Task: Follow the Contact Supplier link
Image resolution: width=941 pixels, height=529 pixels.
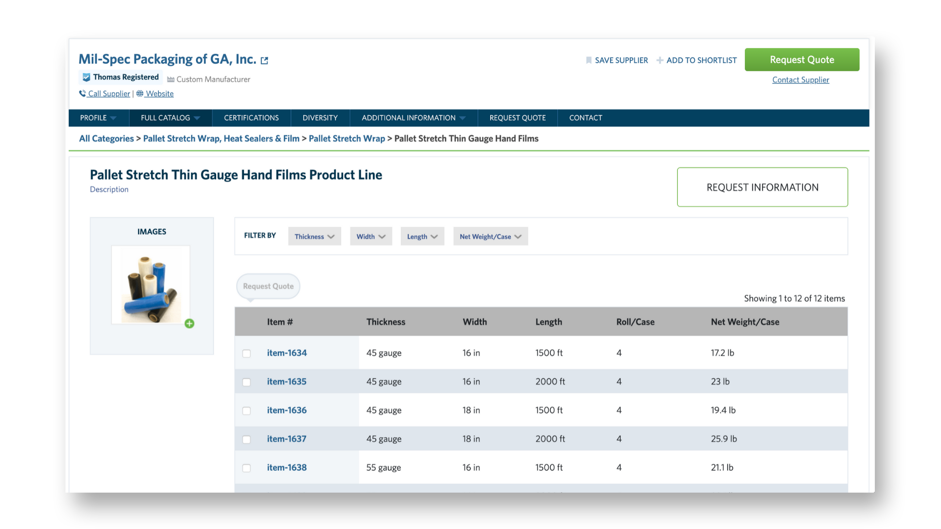Action: [800, 80]
